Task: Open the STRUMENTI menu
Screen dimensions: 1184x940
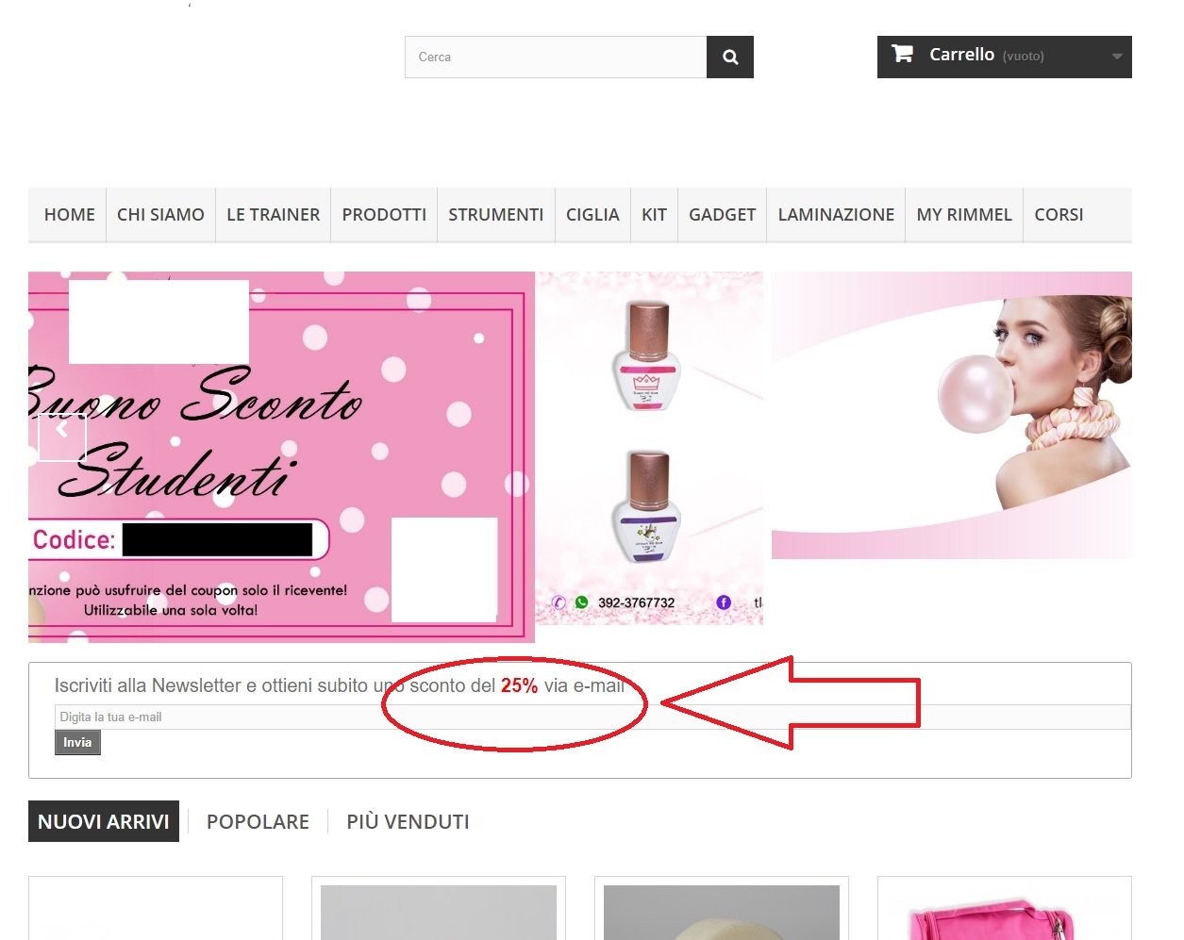Action: (x=496, y=215)
